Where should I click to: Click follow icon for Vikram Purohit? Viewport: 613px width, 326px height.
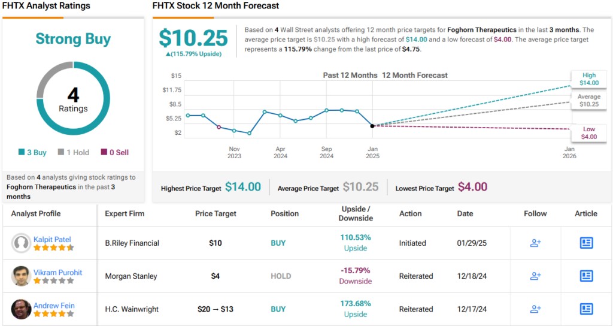[535, 276]
